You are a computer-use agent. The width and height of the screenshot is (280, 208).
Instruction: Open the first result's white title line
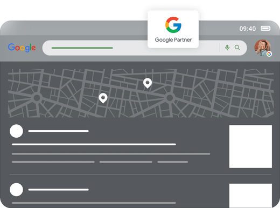coord(94,144)
